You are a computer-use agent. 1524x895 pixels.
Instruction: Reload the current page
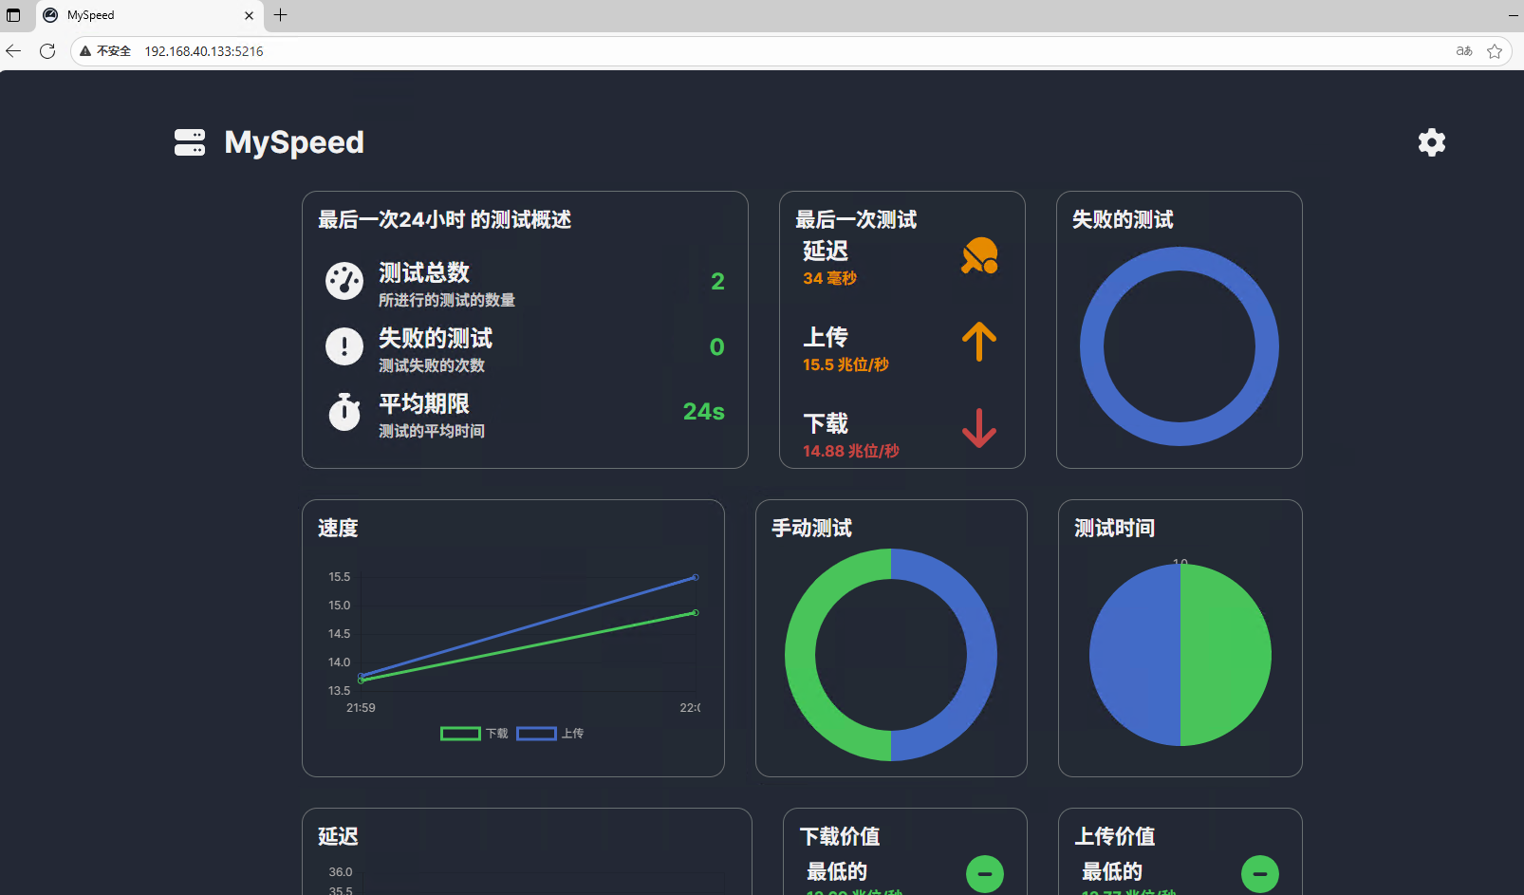point(47,51)
